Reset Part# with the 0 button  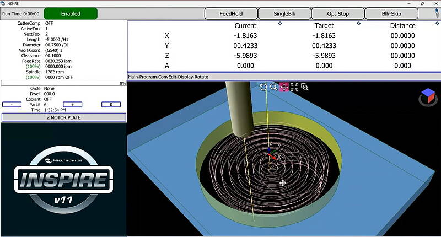point(111,105)
